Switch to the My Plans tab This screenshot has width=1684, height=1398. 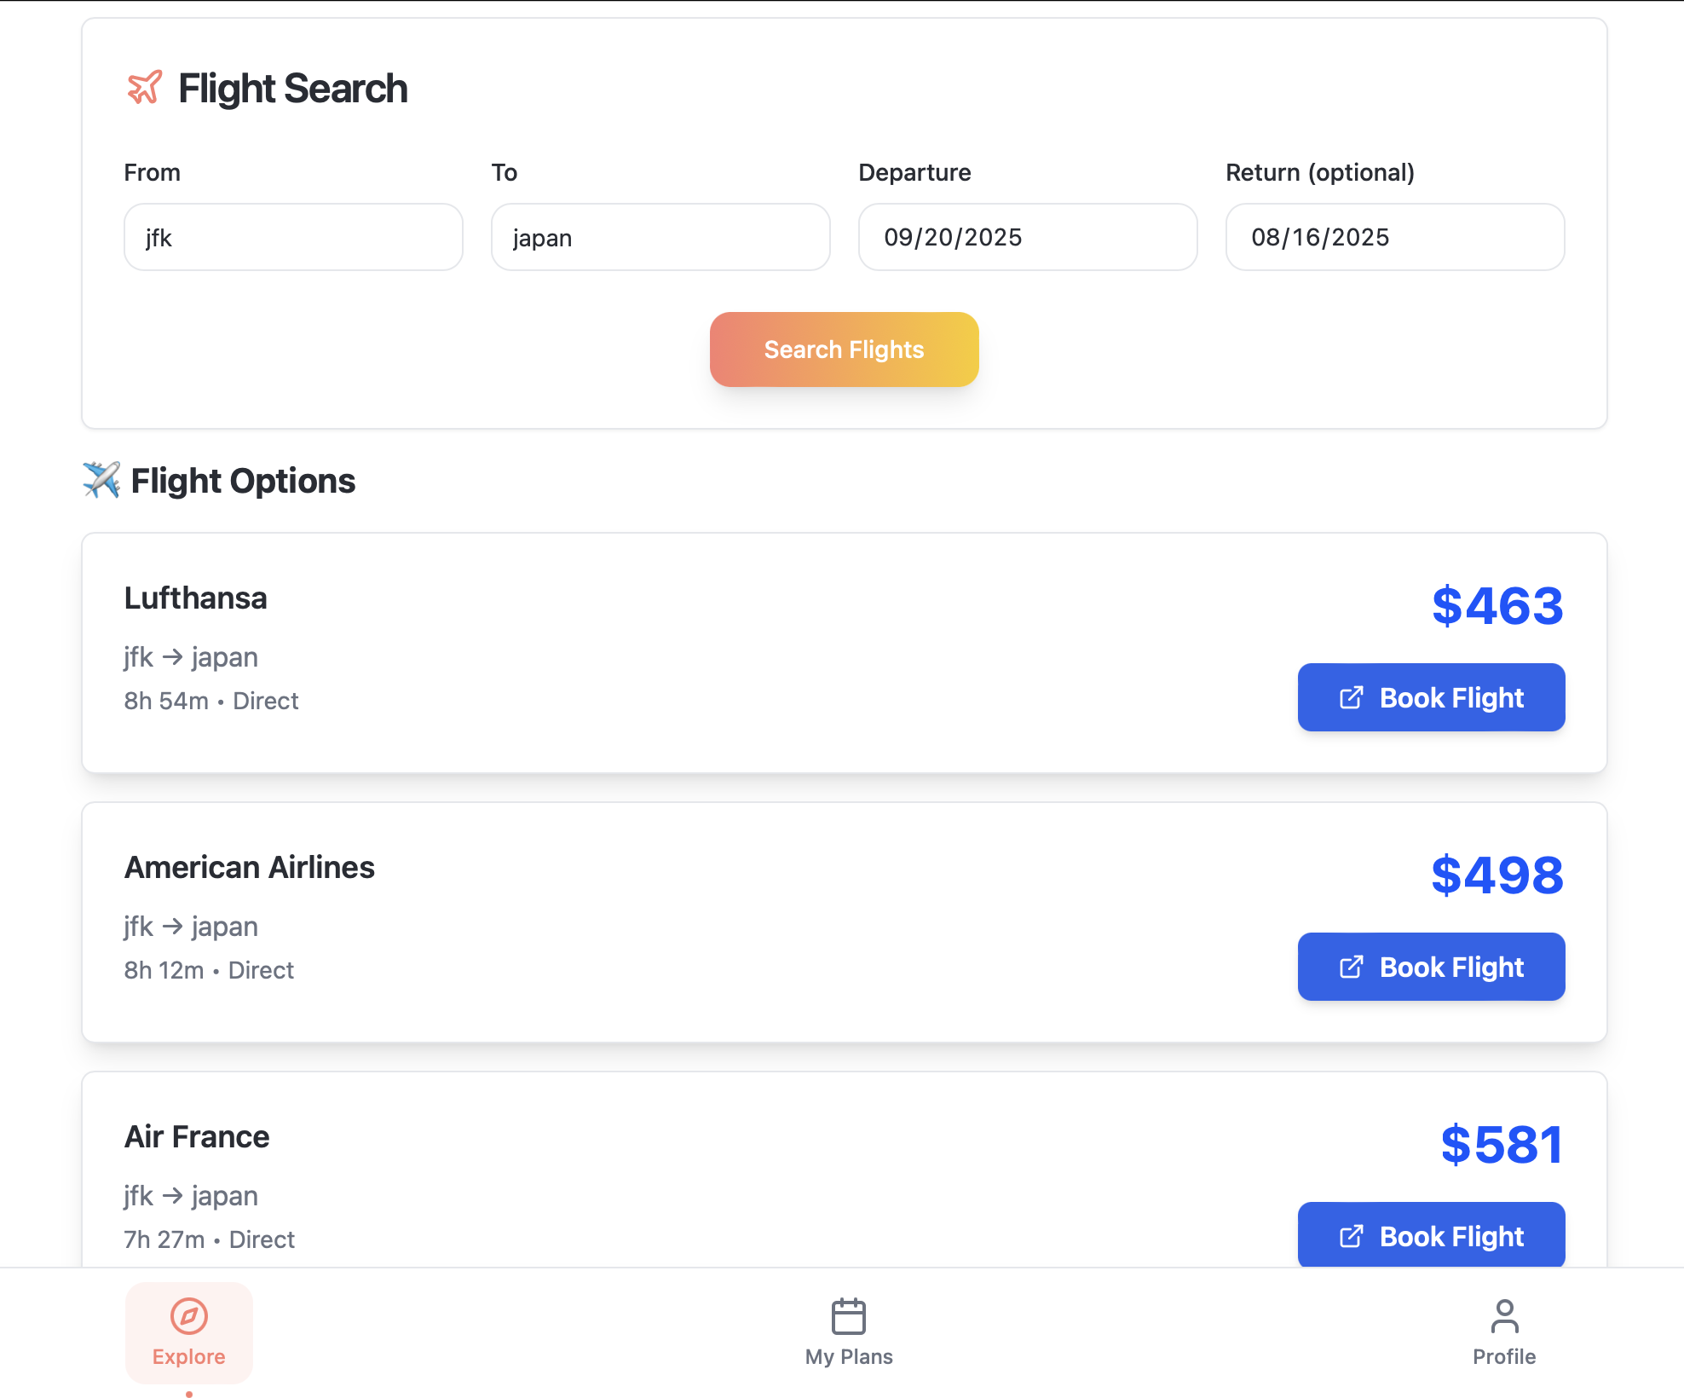pyautogui.click(x=849, y=1334)
